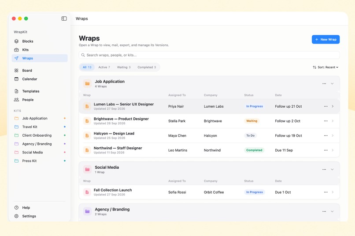Screen dimensions: 355x236
Task: Open the Sort: Recent dropdown
Action: [x=325, y=67]
